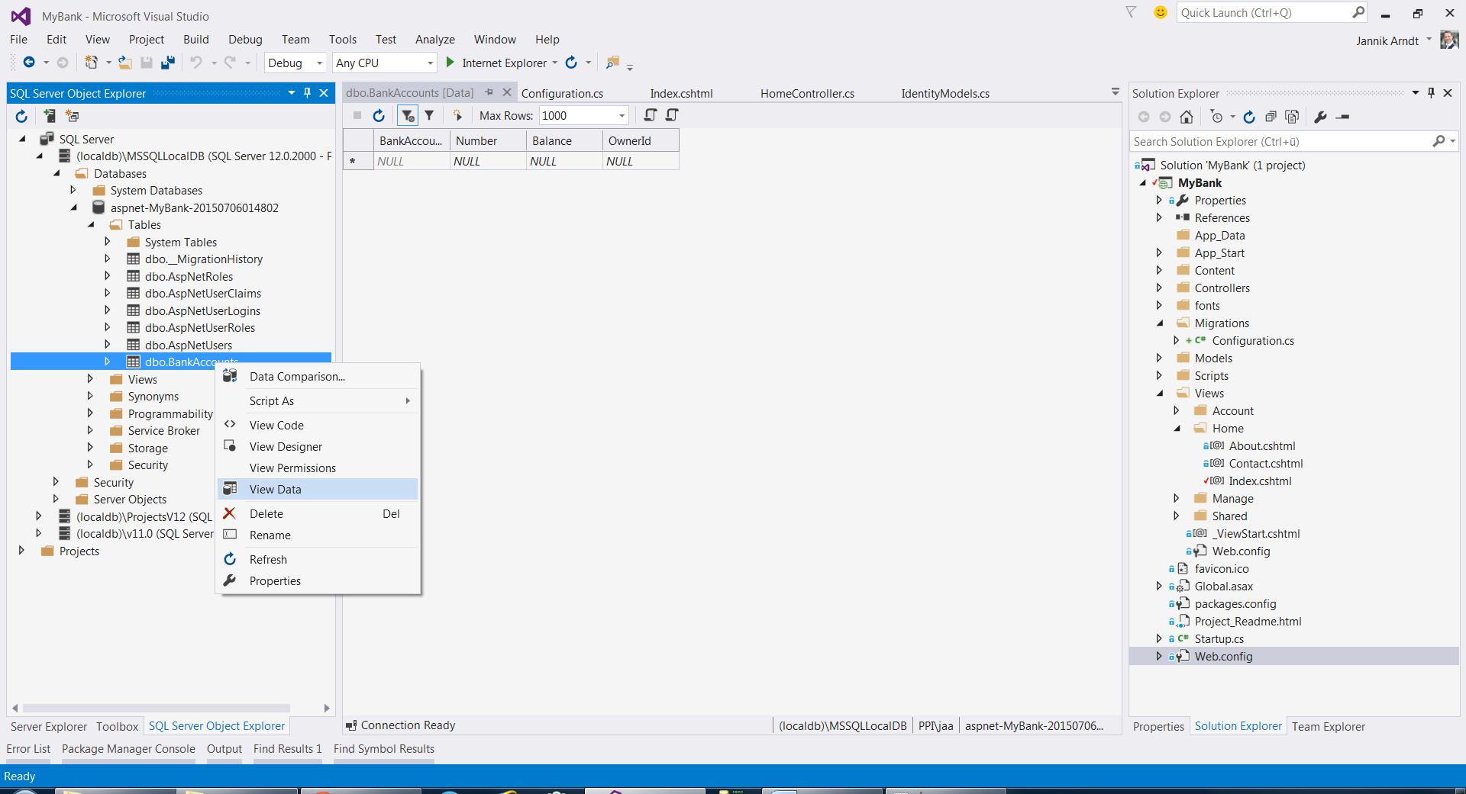
Task: Click the Save All disks icon
Action: coord(167,63)
